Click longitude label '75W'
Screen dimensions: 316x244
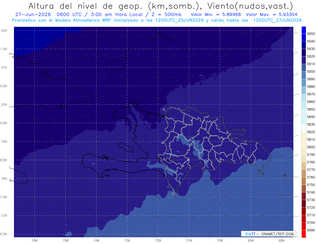pos(66,241)
